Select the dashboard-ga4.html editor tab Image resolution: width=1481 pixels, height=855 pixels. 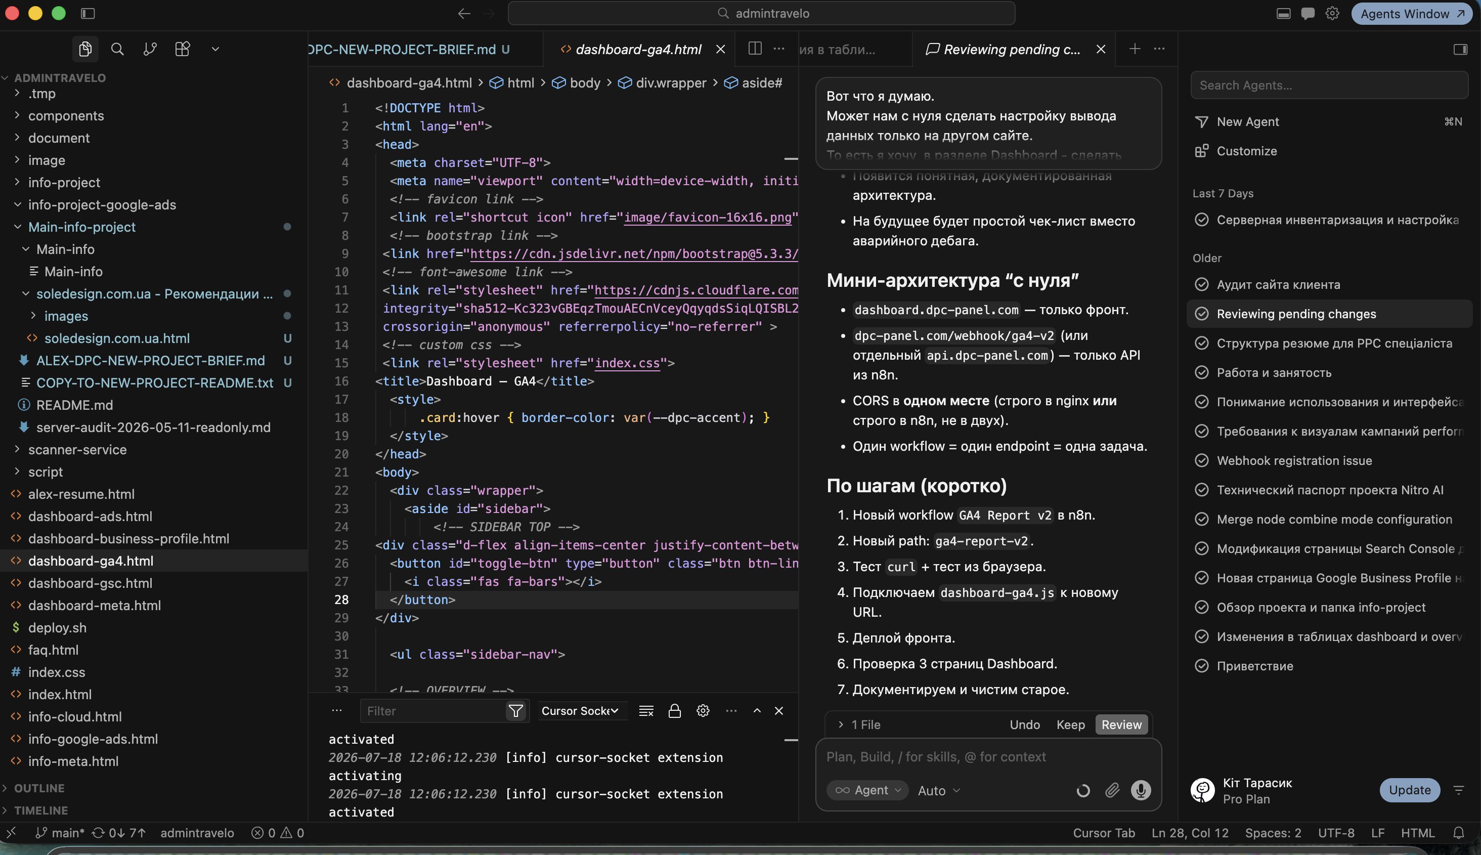pyautogui.click(x=638, y=50)
